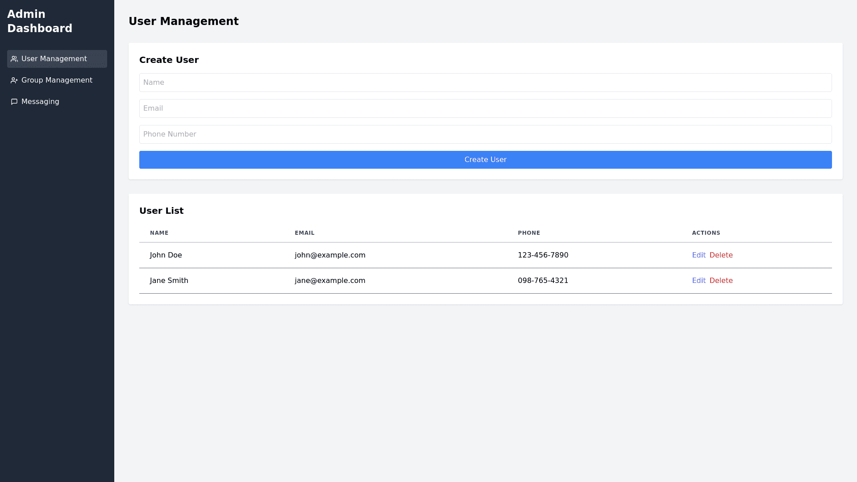
Task: Open the Messaging section
Action: tap(40, 102)
